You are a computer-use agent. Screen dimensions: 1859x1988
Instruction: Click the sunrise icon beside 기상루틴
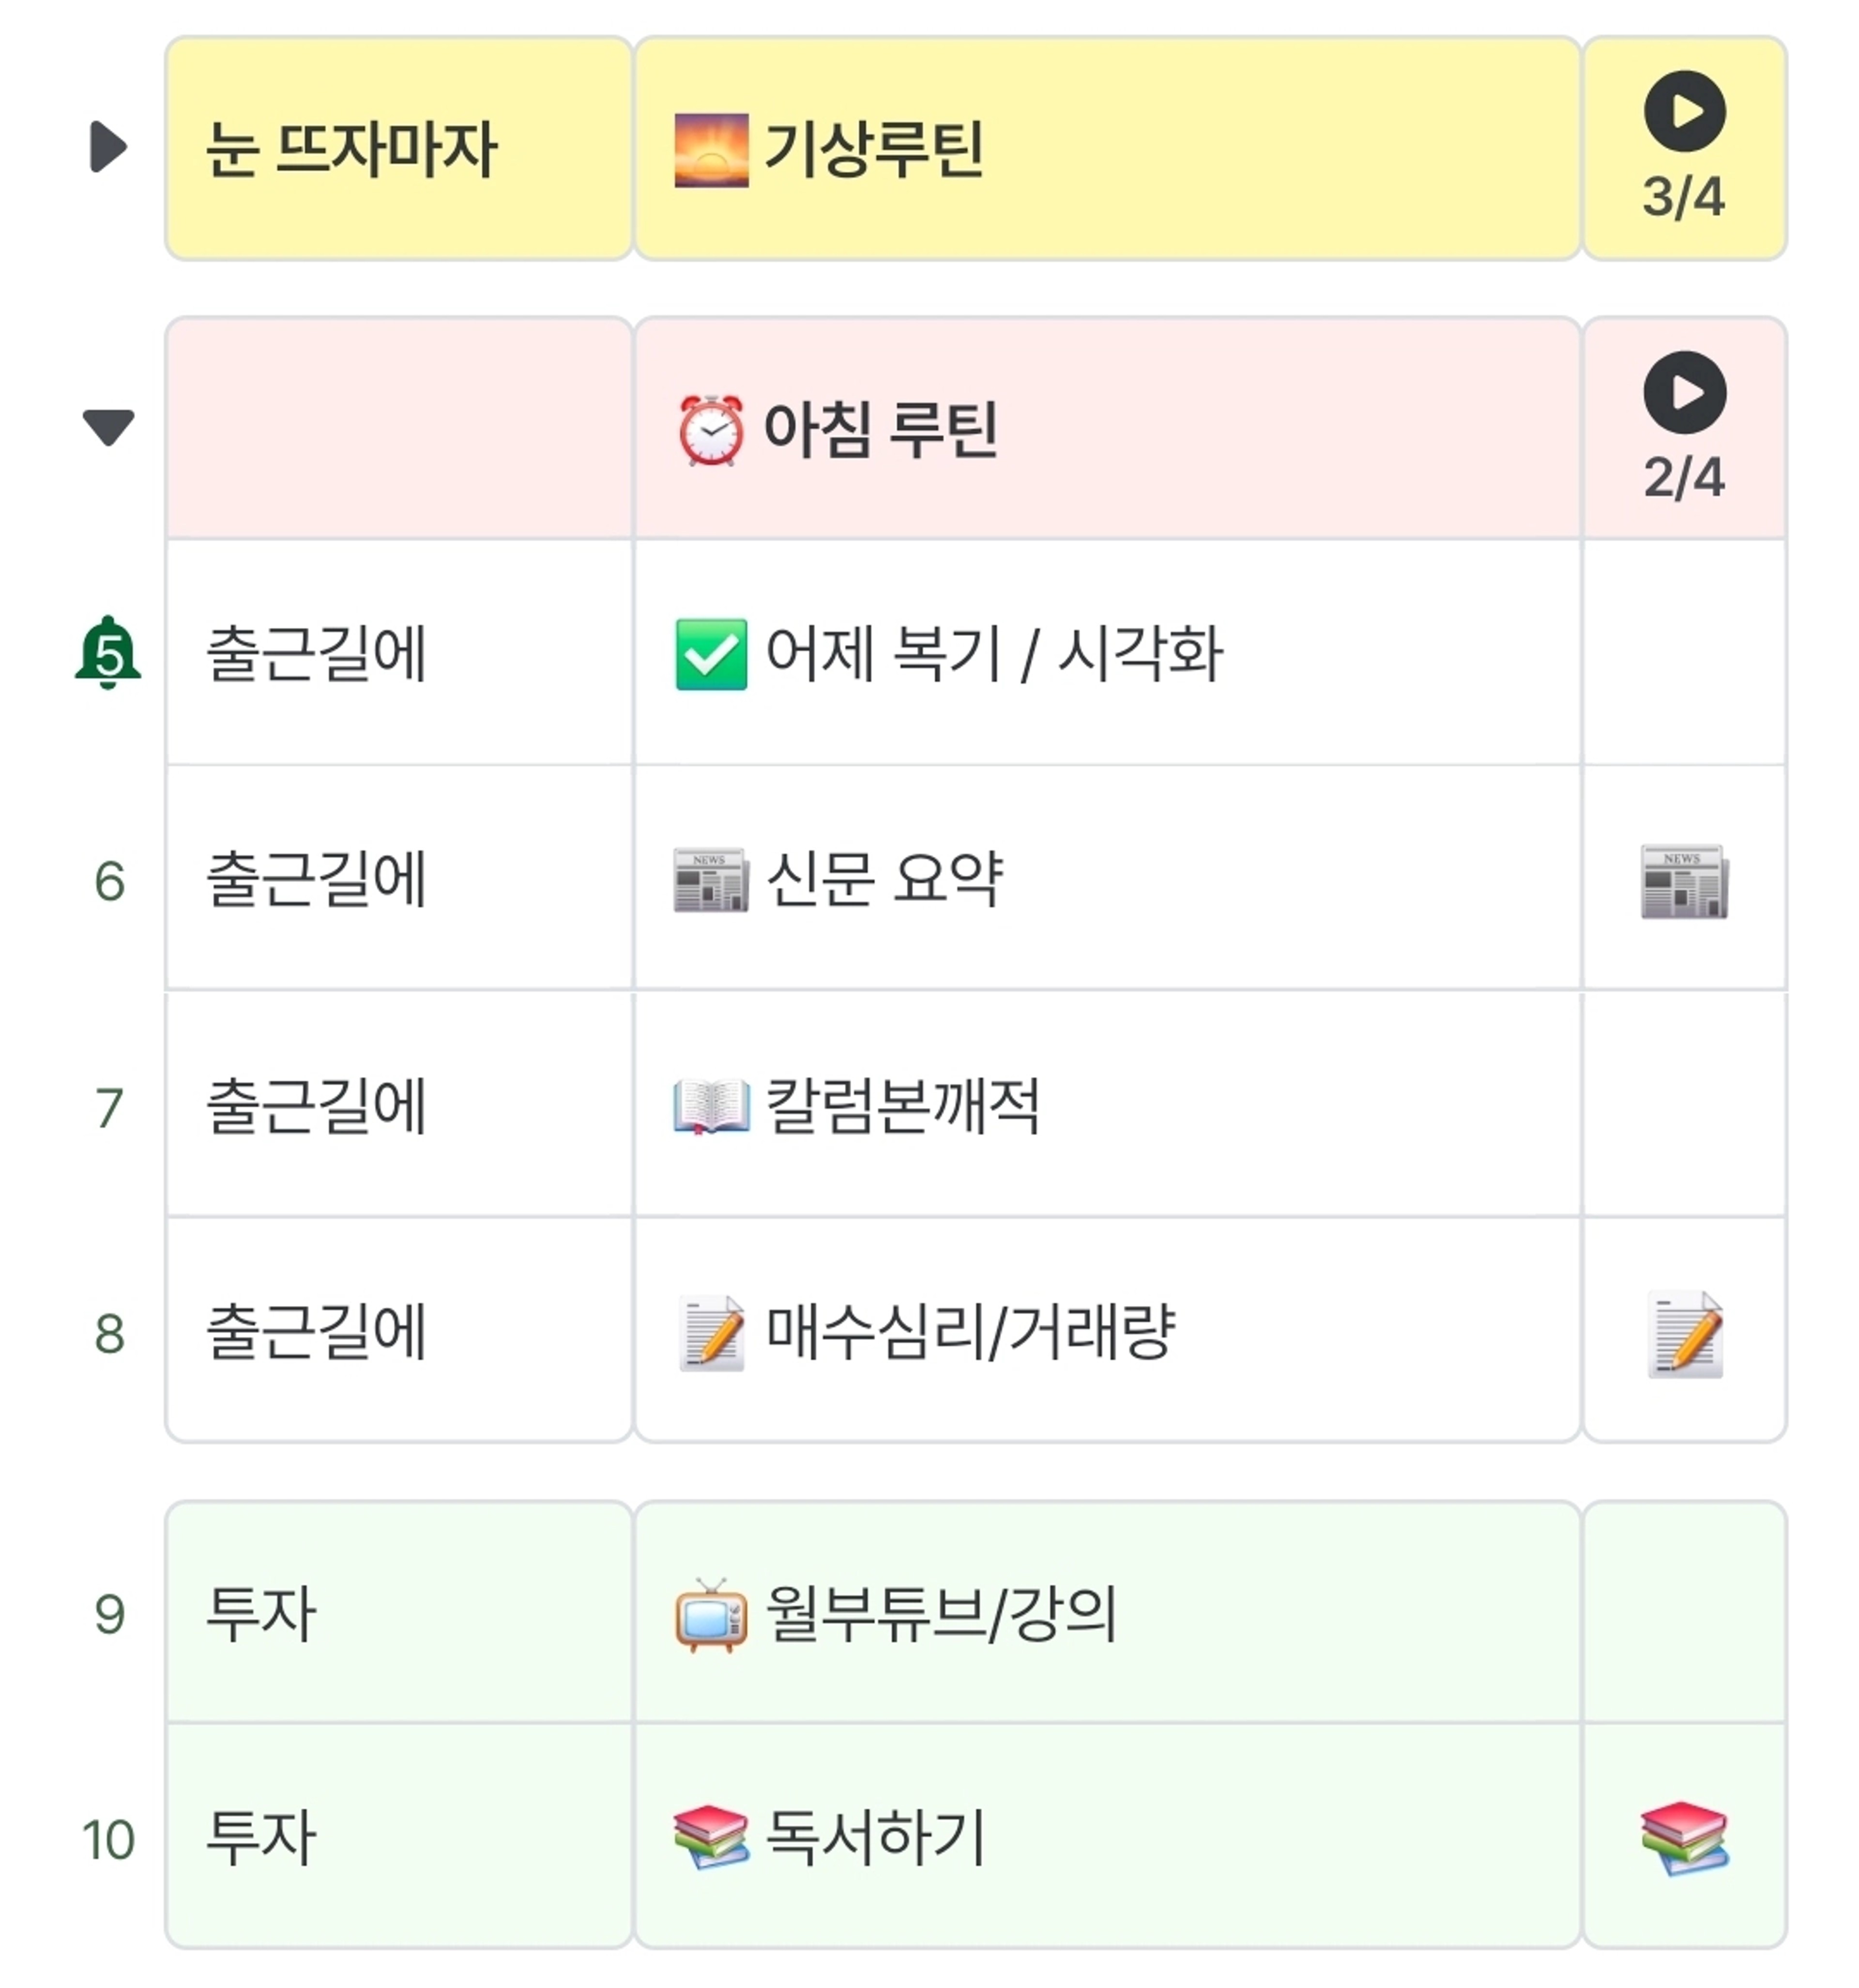710,150
